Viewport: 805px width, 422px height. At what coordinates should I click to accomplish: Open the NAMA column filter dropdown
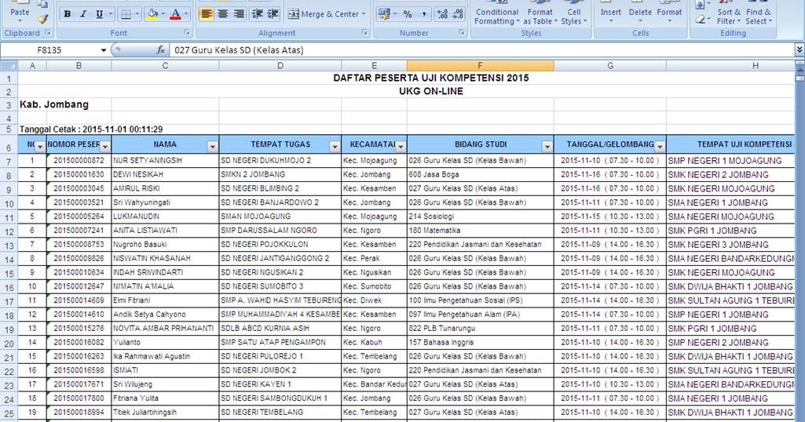click(x=213, y=147)
